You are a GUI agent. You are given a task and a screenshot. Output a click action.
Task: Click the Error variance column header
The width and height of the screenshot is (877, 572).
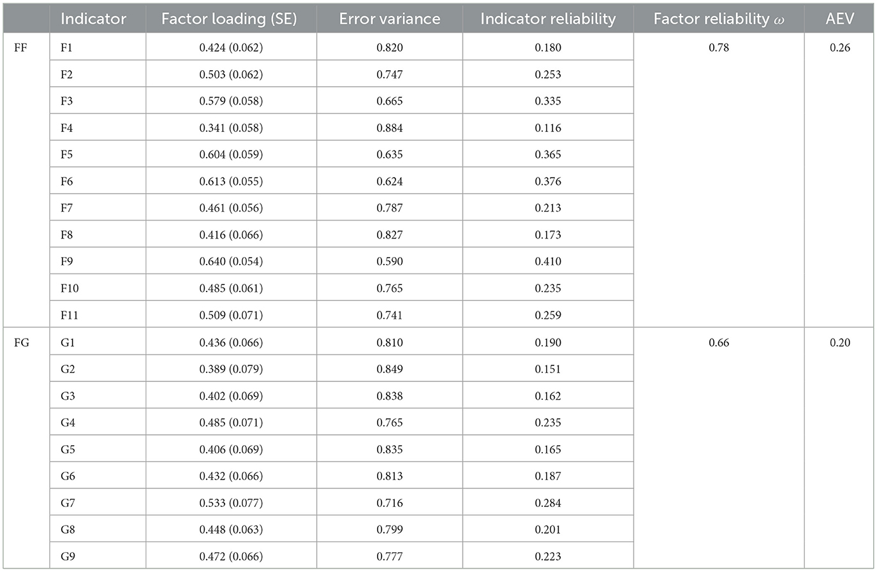(x=389, y=19)
